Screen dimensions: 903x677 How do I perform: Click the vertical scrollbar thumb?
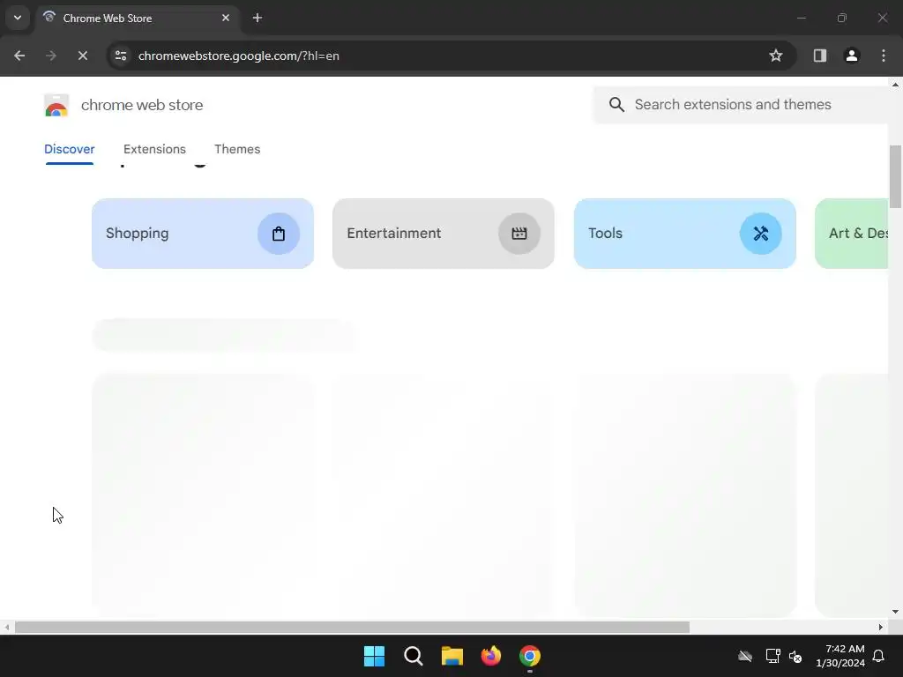coord(896,176)
